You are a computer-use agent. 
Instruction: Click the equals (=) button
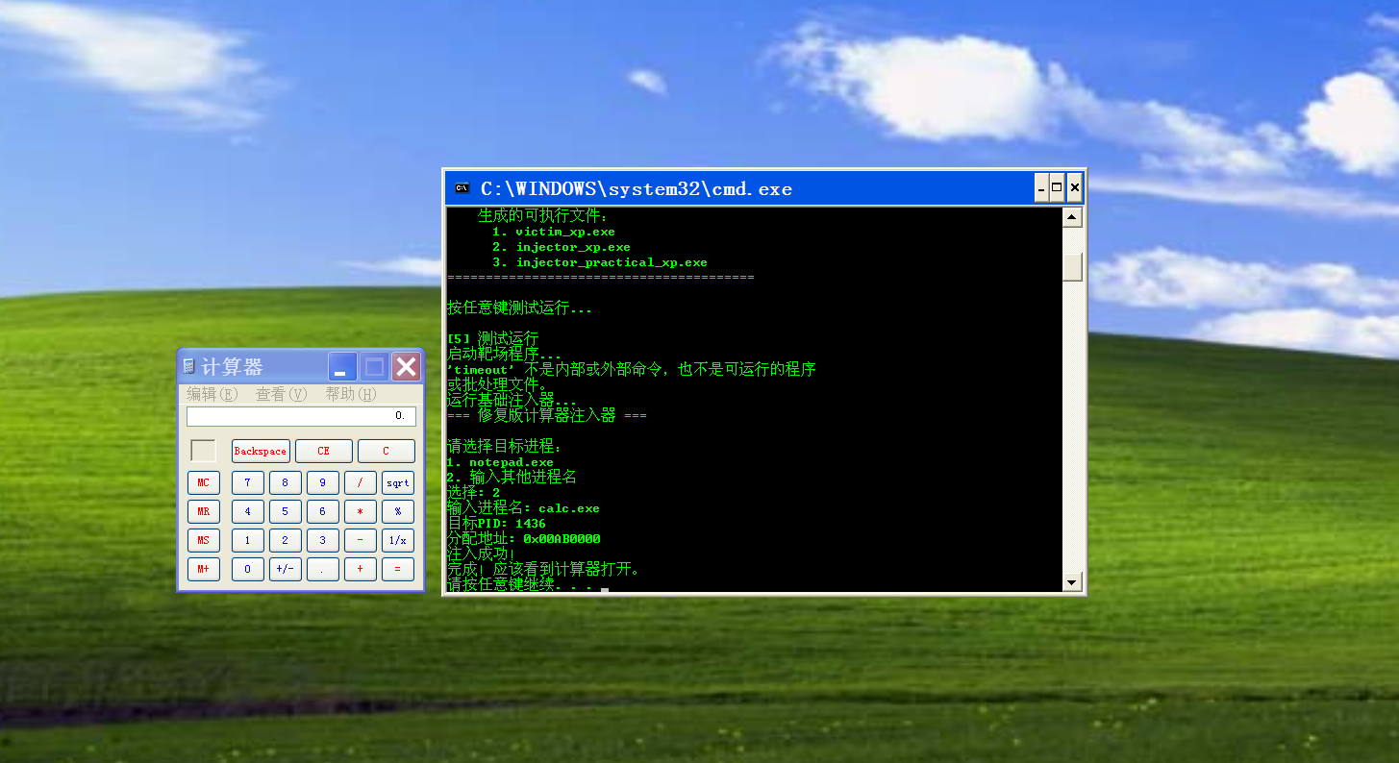click(398, 569)
